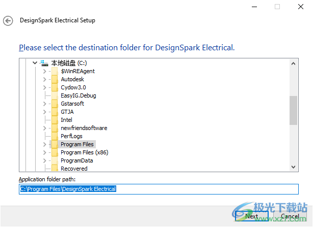Click the folder tree scroll down arrow
This screenshot has width=313, height=227.
click(293, 167)
